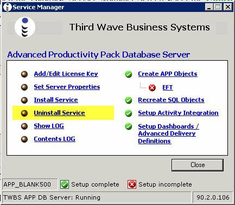Image resolution: width=235 pixels, height=205 pixels.
Task: Select the Install Service link
Action: pos(56,100)
